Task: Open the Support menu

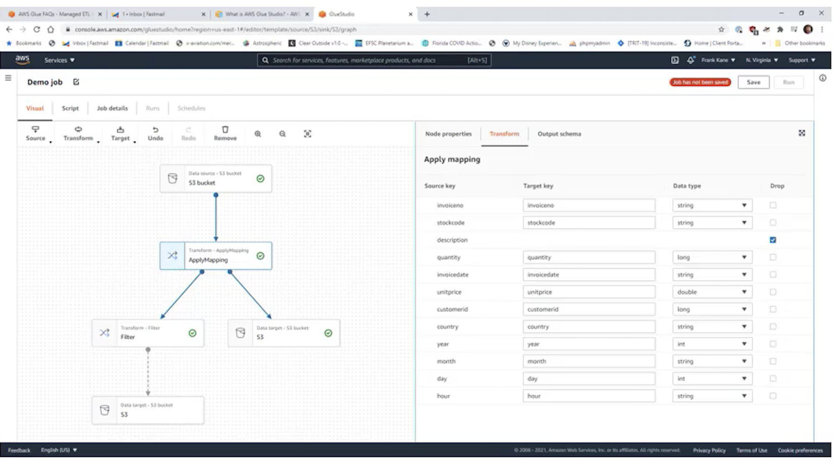Action: [802, 60]
